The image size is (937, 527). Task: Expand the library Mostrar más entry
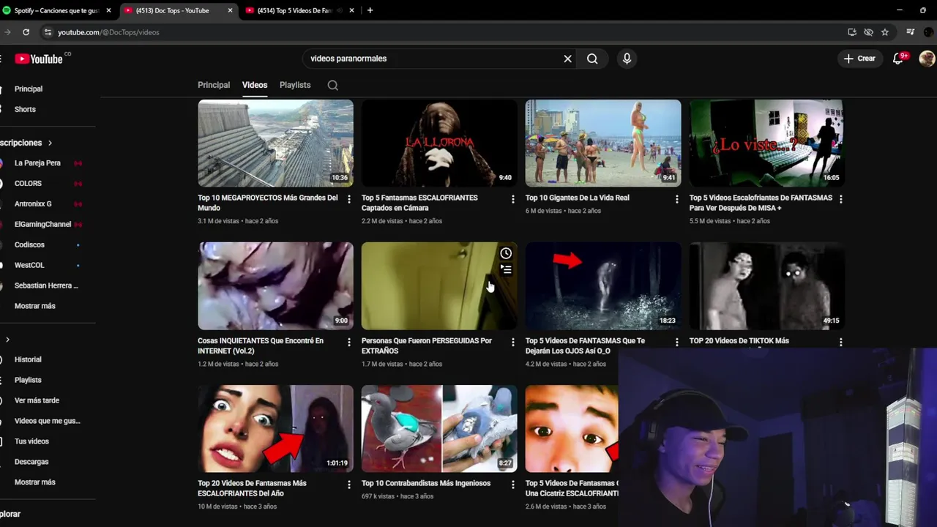[x=34, y=482]
